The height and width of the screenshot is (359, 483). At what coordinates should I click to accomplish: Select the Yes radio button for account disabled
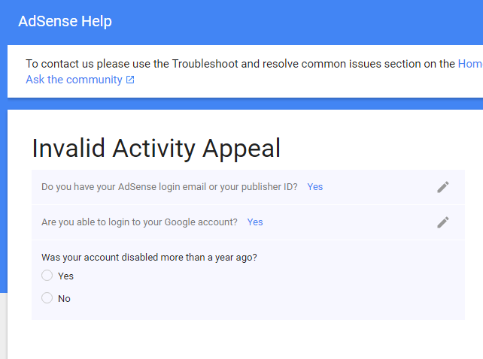point(47,276)
